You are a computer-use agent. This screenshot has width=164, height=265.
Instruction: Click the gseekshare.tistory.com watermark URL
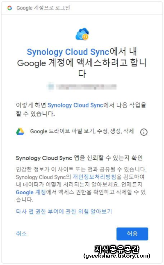(x=117, y=256)
